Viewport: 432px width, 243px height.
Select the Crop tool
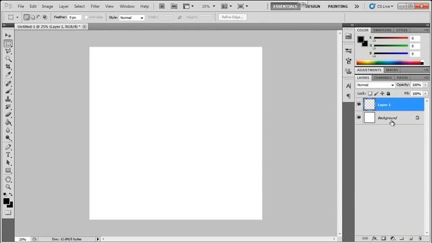[x=8, y=67]
